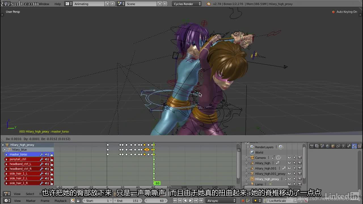Delete the Animating screen layout
The image size is (363, 204).
pos(112,4)
